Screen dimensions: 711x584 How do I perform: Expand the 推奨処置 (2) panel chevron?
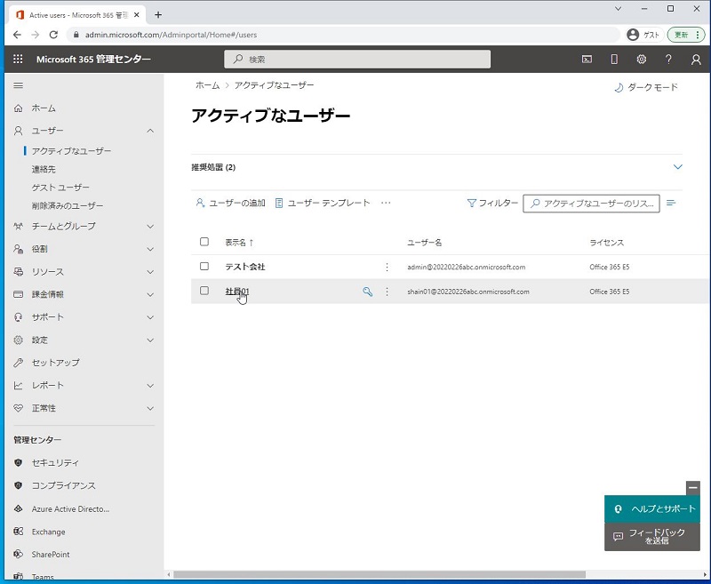point(677,167)
